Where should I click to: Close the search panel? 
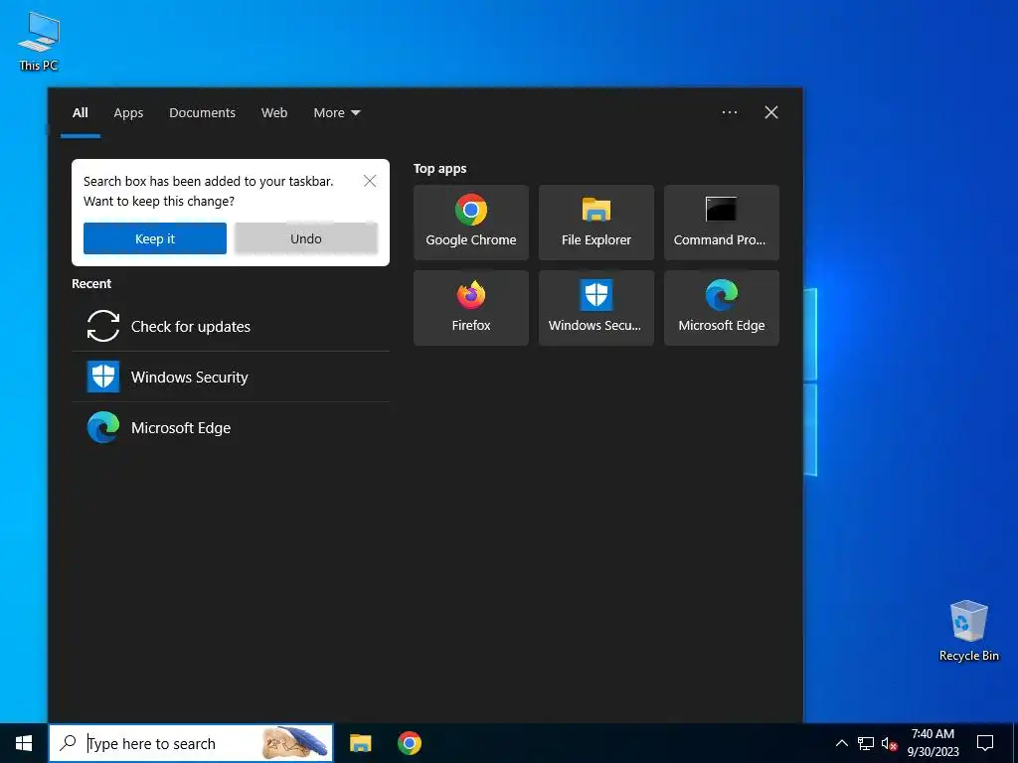(x=770, y=112)
